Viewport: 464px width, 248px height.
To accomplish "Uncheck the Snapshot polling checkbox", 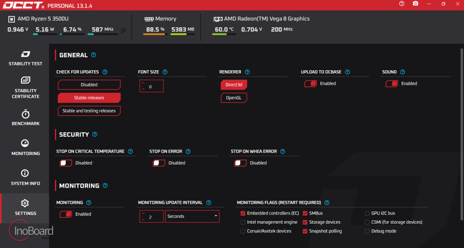I will pos(305,231).
